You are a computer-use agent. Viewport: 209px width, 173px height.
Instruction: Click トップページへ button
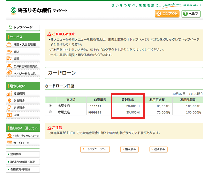coord(95,149)
